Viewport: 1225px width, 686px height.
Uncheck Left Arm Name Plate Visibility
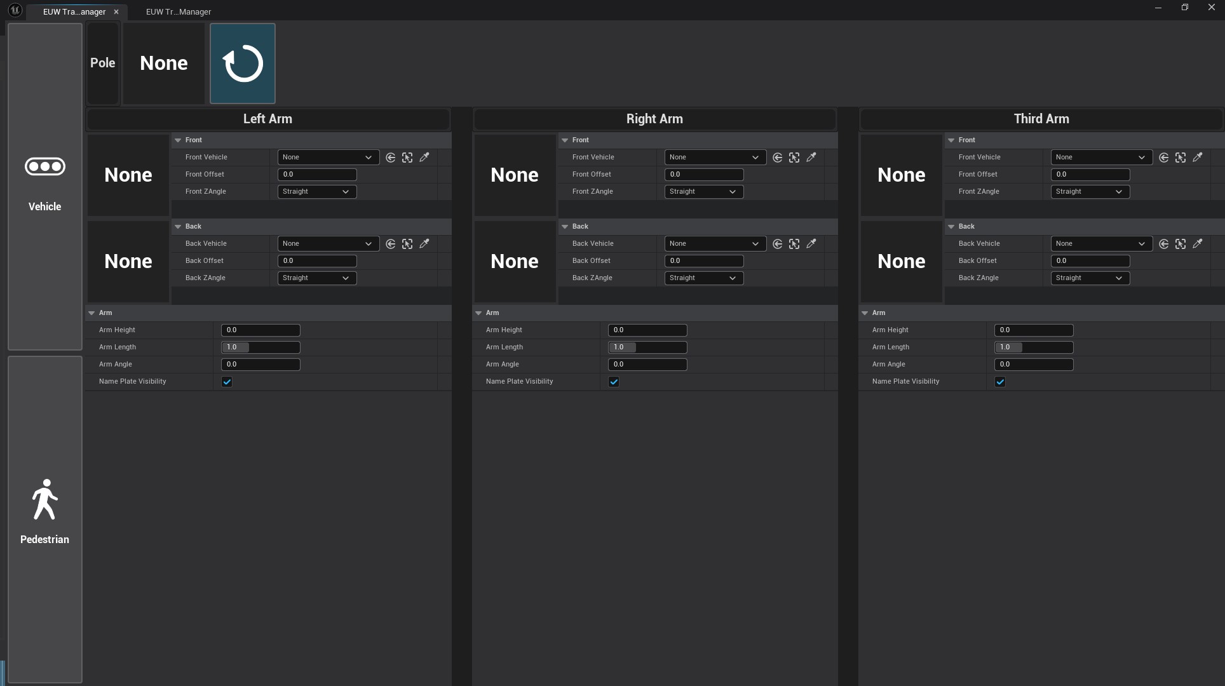tap(227, 382)
